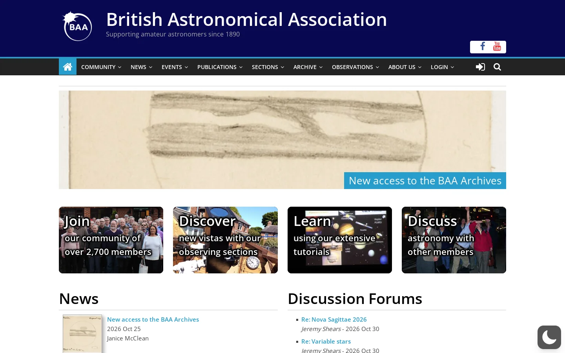Open the ARCHIVE menu item
Screen dimensions: 565x353
(x=305, y=67)
